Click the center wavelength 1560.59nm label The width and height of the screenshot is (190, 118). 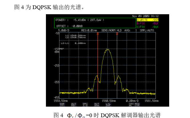109,101
